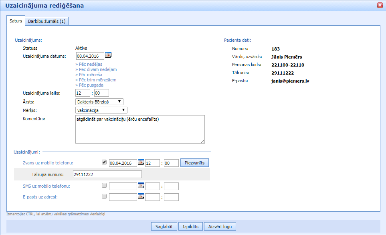The width and height of the screenshot is (386, 235).
Task: Expand the Ārsts dropdown Dakteris Bērziņš
Action: pyautogui.click(x=99, y=102)
